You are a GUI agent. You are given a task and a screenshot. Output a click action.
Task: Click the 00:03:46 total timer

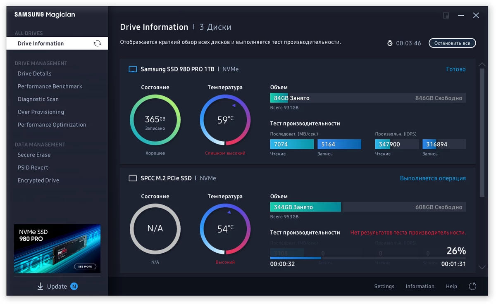click(x=408, y=43)
